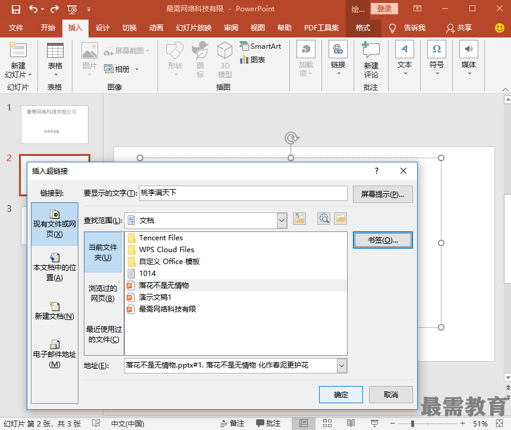Select Current Folder tab in dialog
Screen dimensions: 511x430
[103, 252]
